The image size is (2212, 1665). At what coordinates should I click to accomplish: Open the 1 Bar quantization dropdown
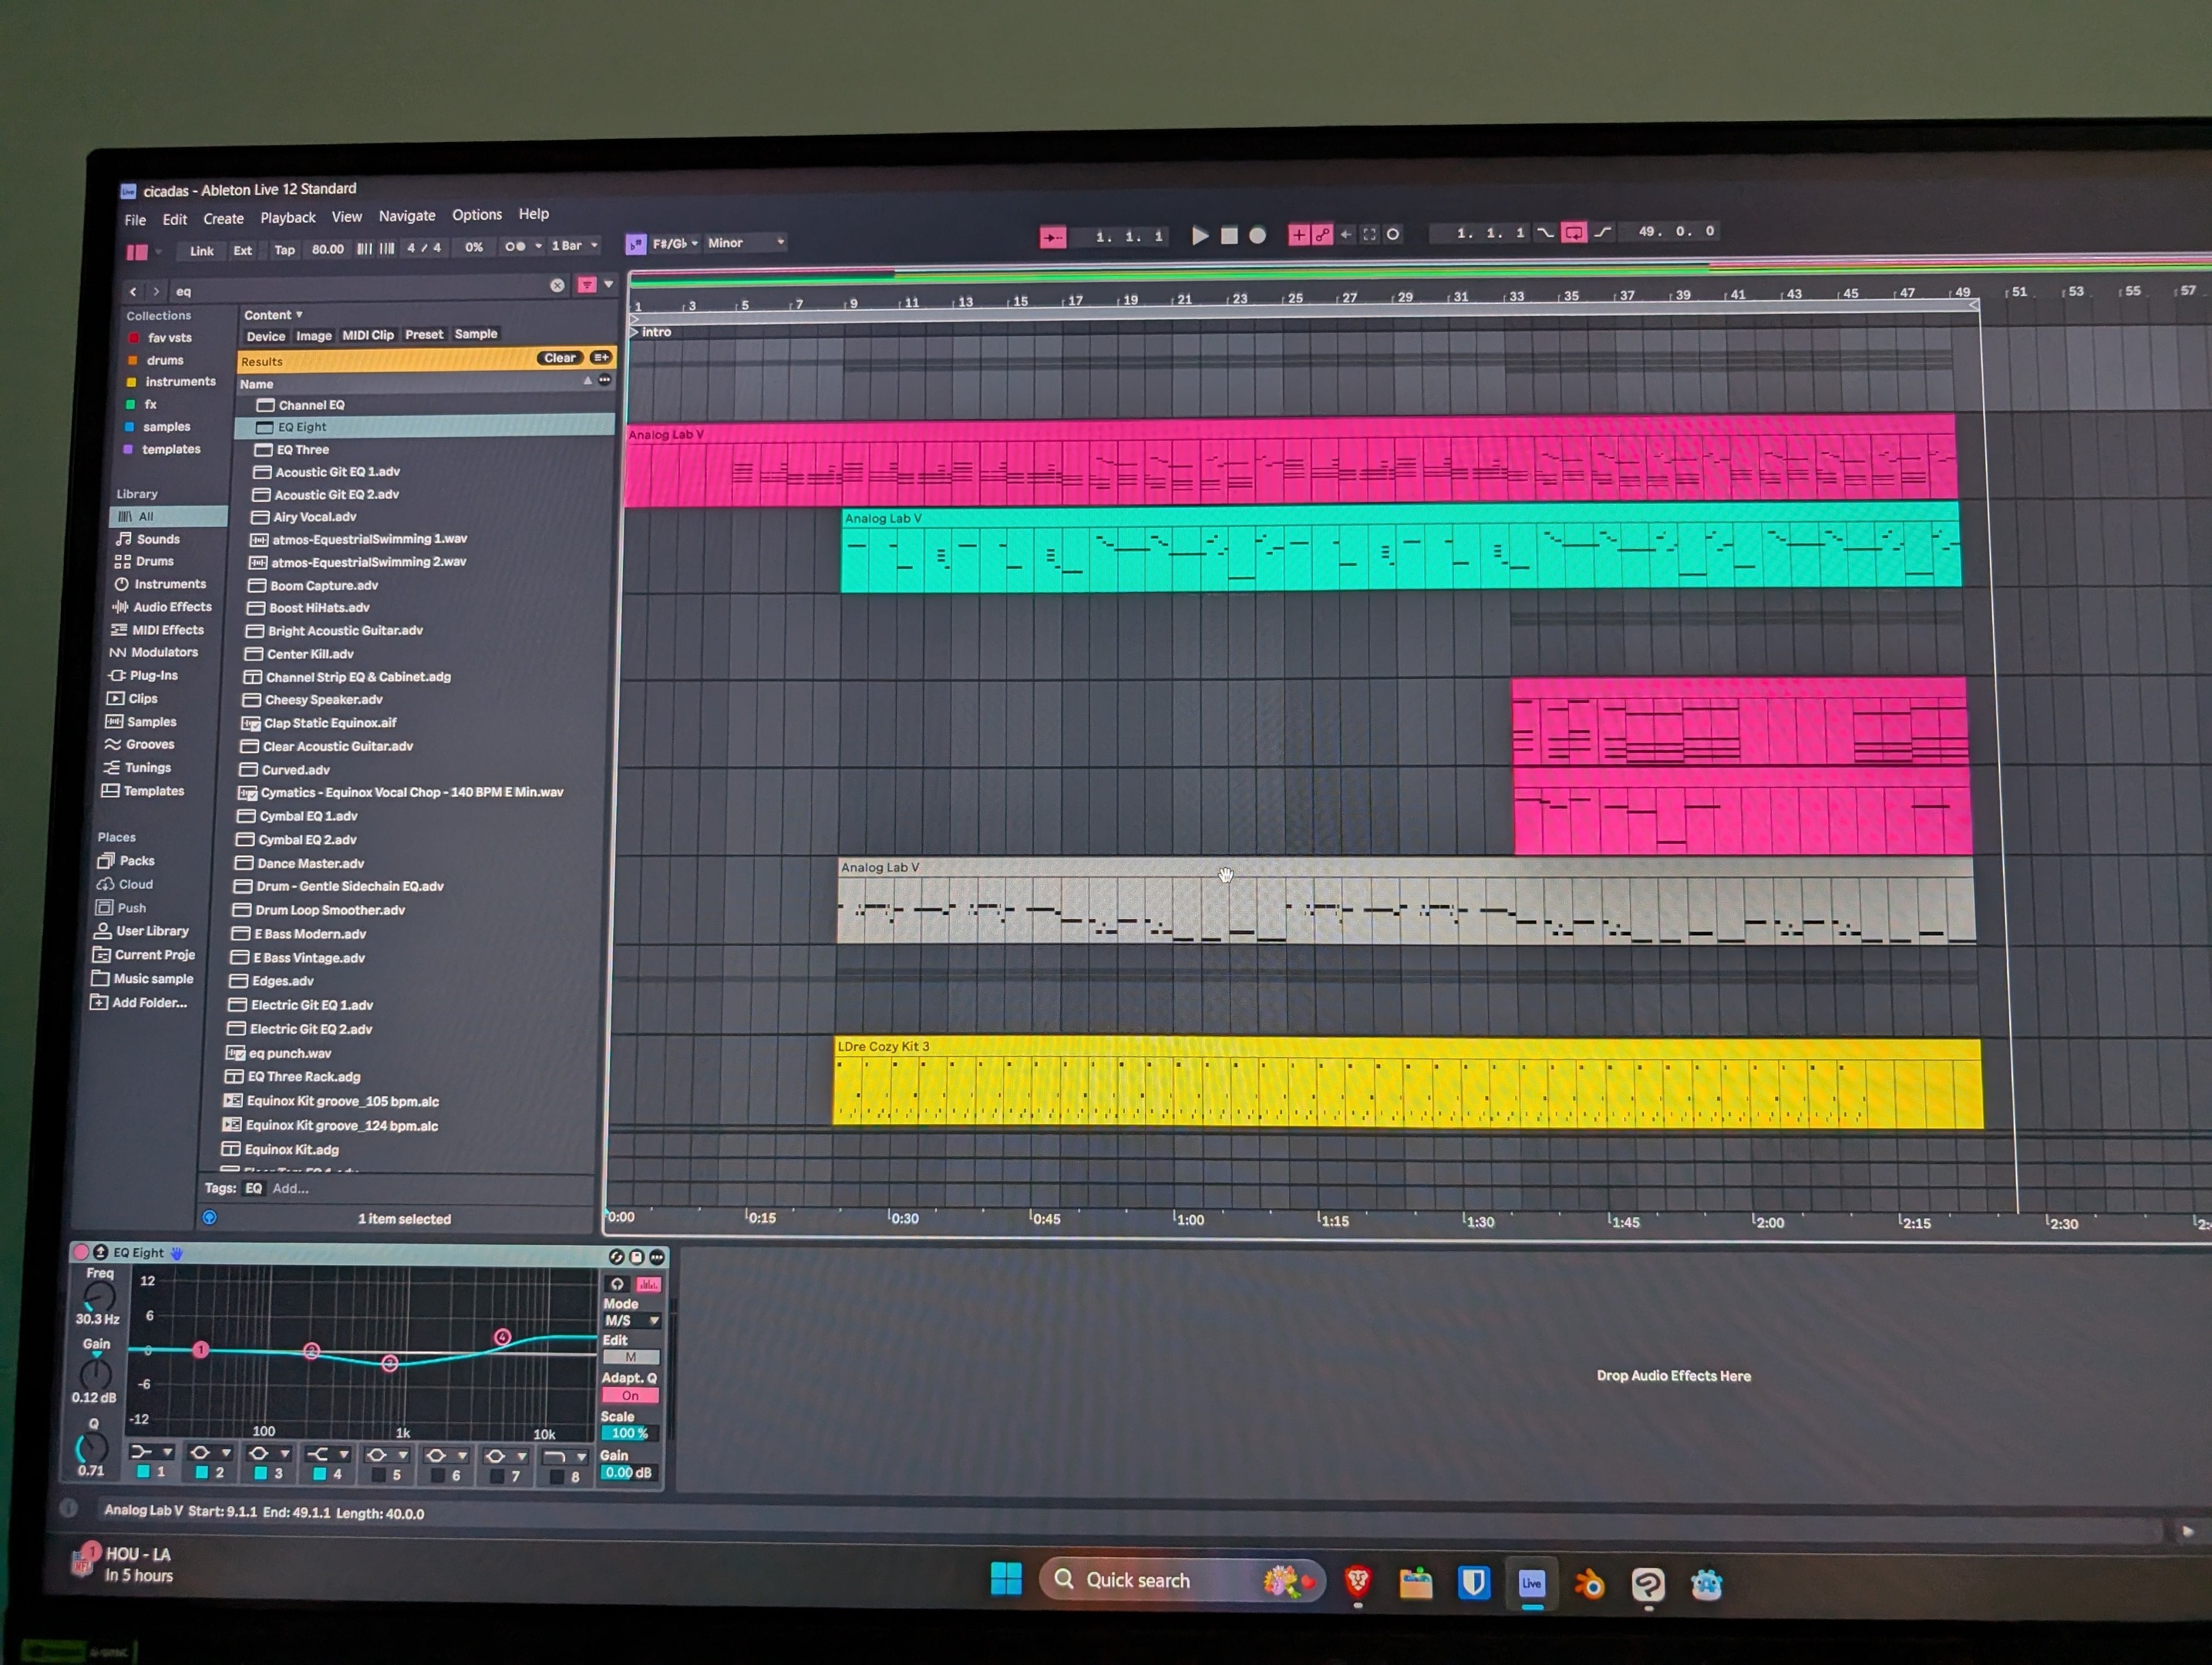574,246
